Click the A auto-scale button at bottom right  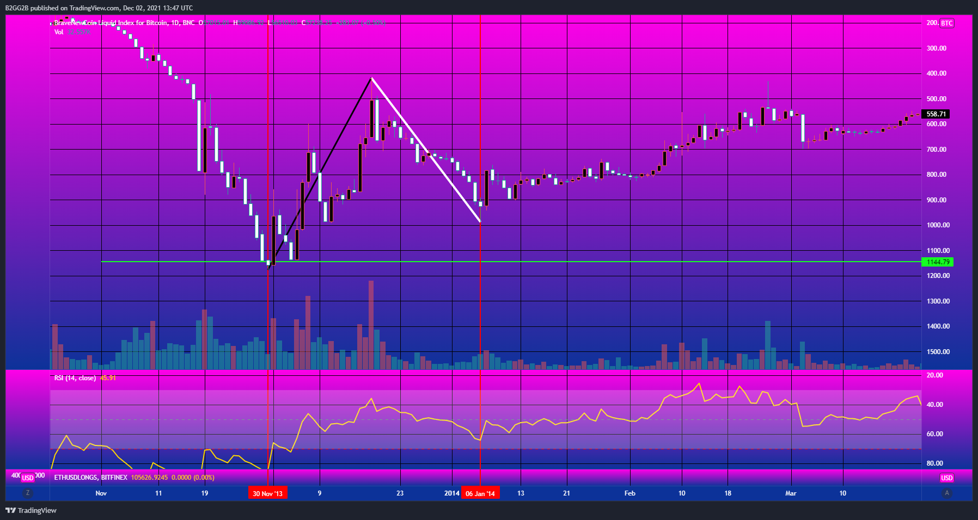point(947,493)
